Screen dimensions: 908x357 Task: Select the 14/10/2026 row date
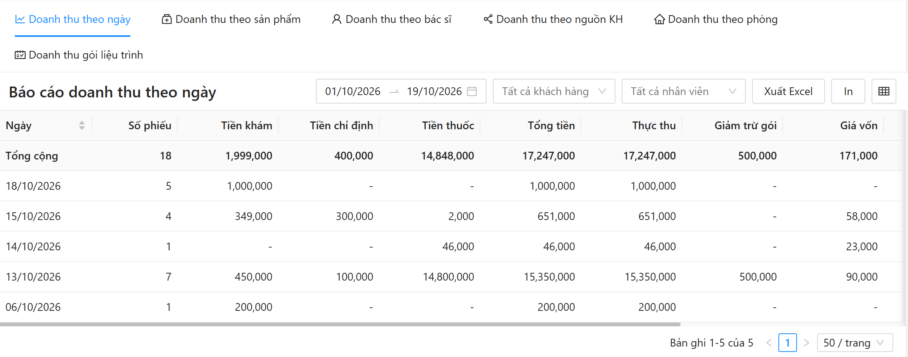33,246
